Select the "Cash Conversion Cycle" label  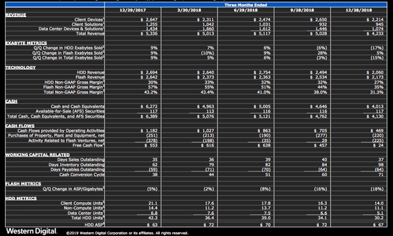tap(82, 175)
